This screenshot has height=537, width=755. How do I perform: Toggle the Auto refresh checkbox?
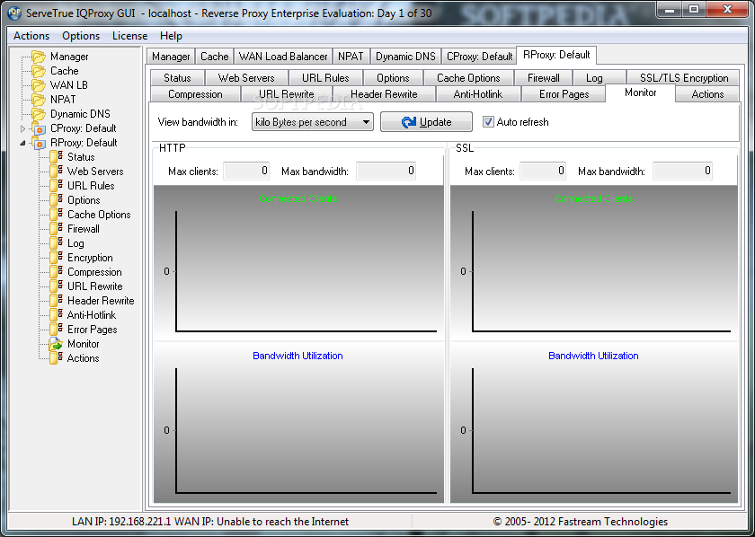(488, 122)
